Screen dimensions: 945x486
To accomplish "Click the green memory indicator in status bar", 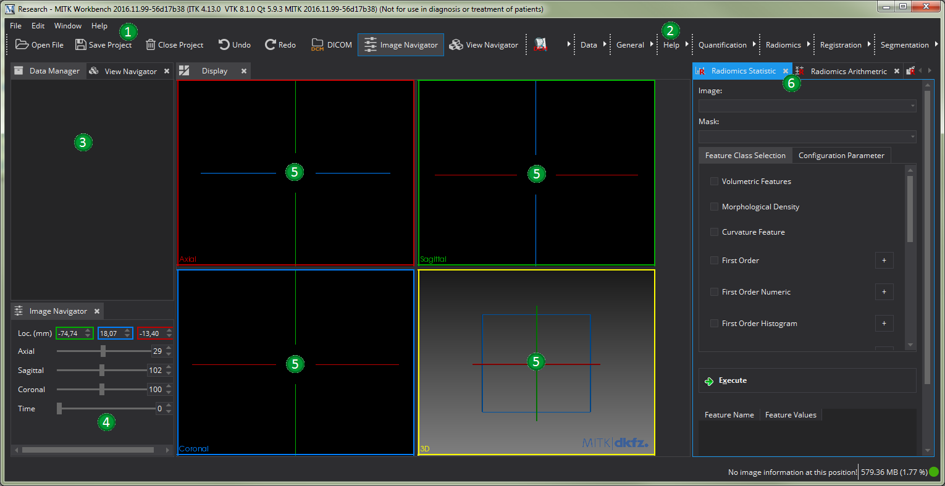I will [934, 472].
